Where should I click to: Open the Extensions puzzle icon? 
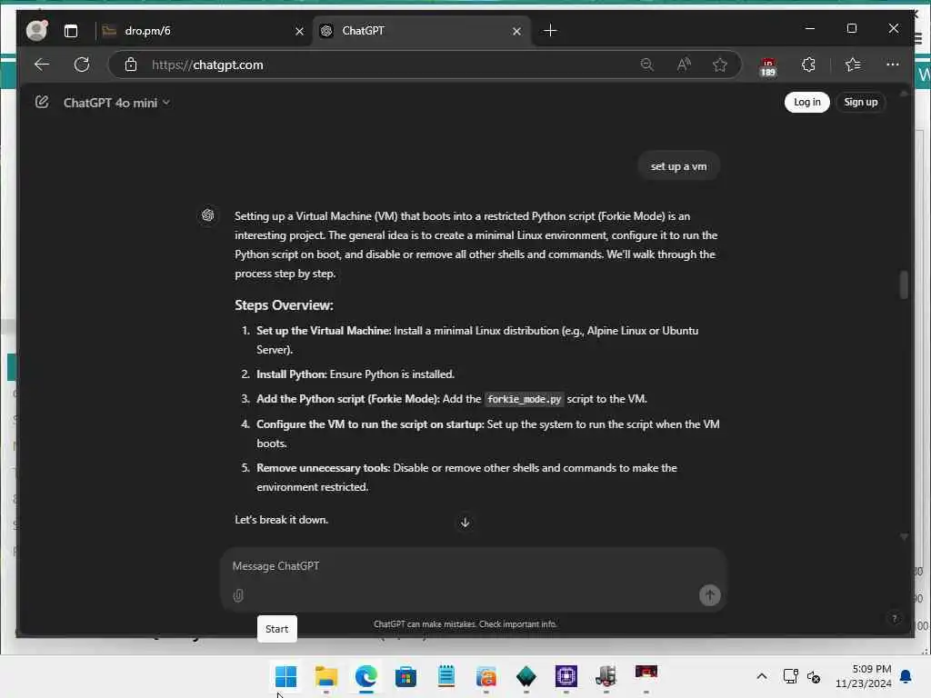pos(808,65)
